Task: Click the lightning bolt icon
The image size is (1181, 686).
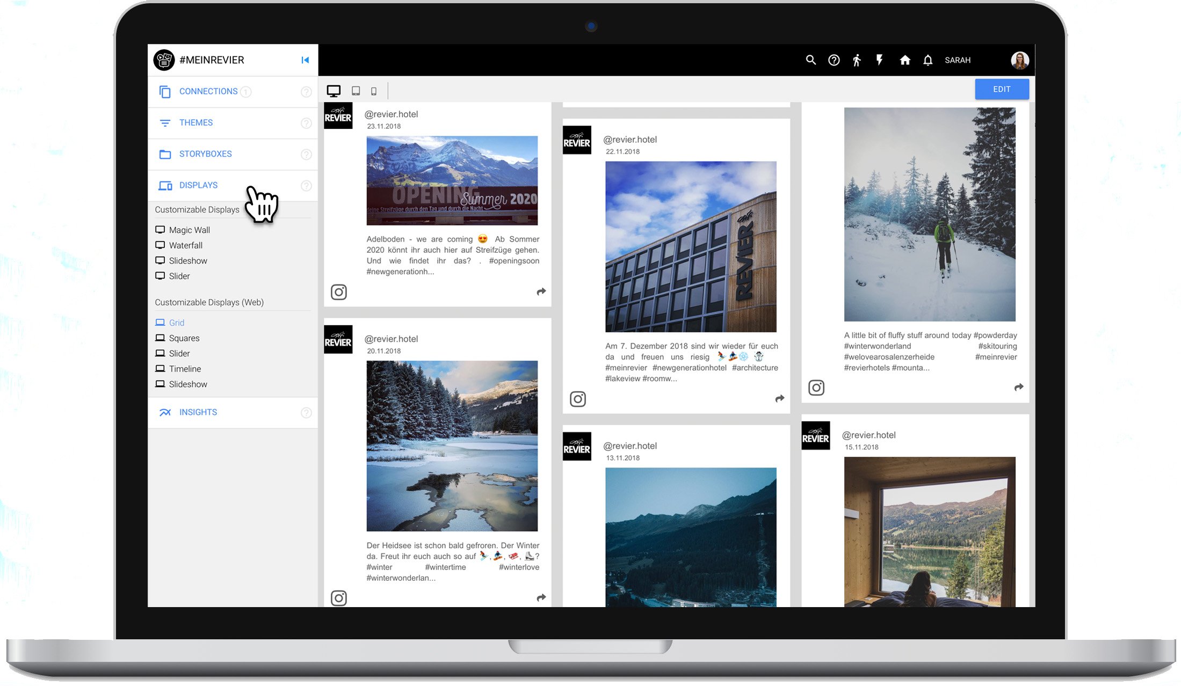Action: (880, 60)
